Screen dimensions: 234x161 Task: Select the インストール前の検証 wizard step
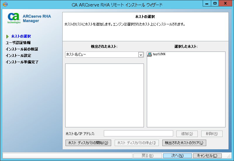[x=22, y=49]
